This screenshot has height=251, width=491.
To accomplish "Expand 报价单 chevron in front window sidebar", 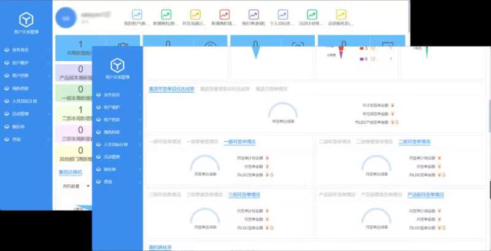I will coord(140,169).
